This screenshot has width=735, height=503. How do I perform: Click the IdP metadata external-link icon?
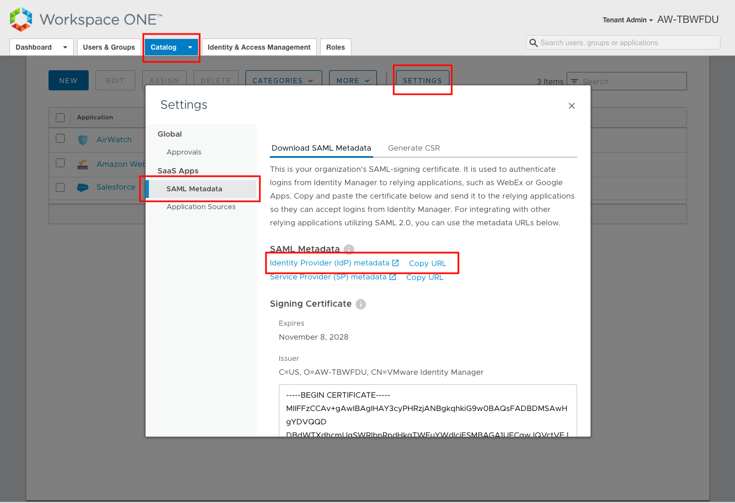coord(395,263)
